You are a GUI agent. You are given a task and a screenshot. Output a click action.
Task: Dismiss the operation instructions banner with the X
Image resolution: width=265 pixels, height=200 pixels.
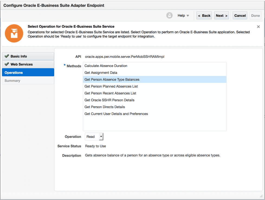pos(258,27)
